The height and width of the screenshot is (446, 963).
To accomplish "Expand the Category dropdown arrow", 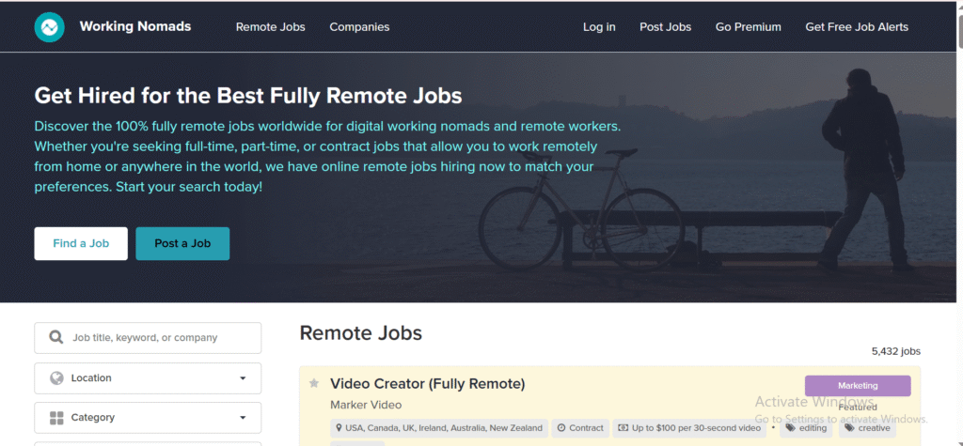I will (243, 418).
